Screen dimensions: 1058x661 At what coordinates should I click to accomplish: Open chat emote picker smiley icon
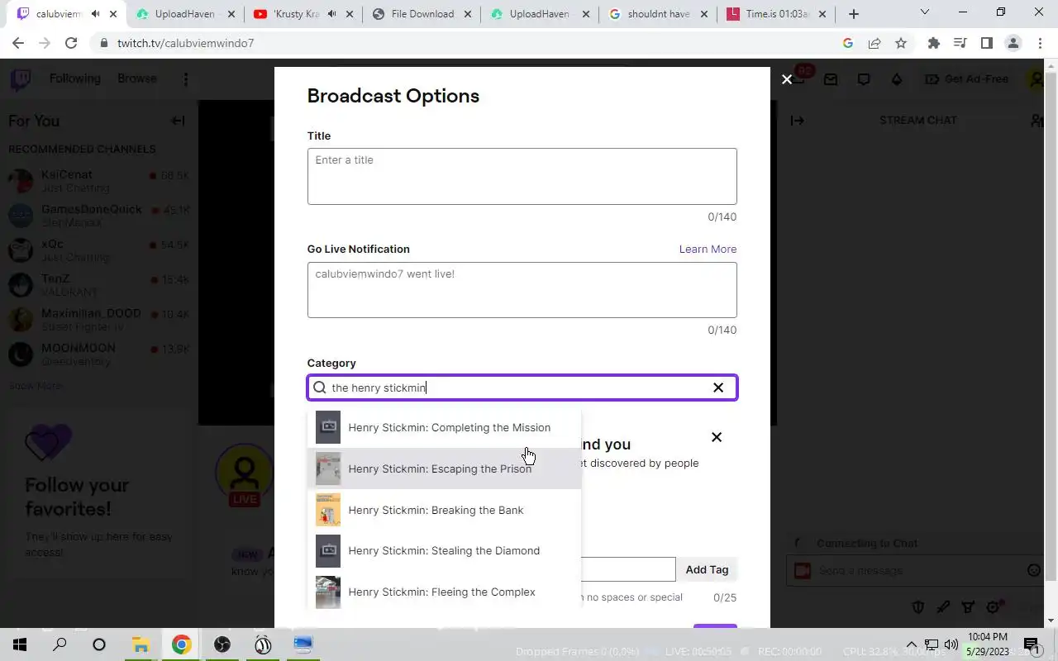pos(1033,570)
